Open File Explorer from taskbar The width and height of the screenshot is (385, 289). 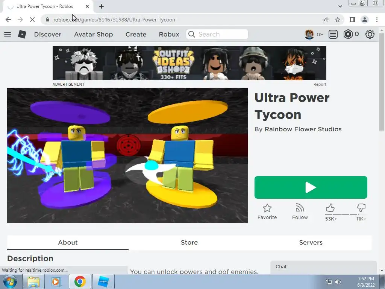pos(33,281)
